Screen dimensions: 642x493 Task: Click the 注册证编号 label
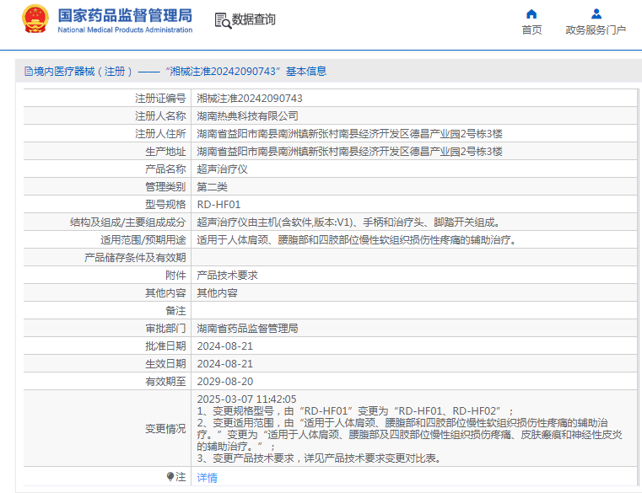point(160,99)
